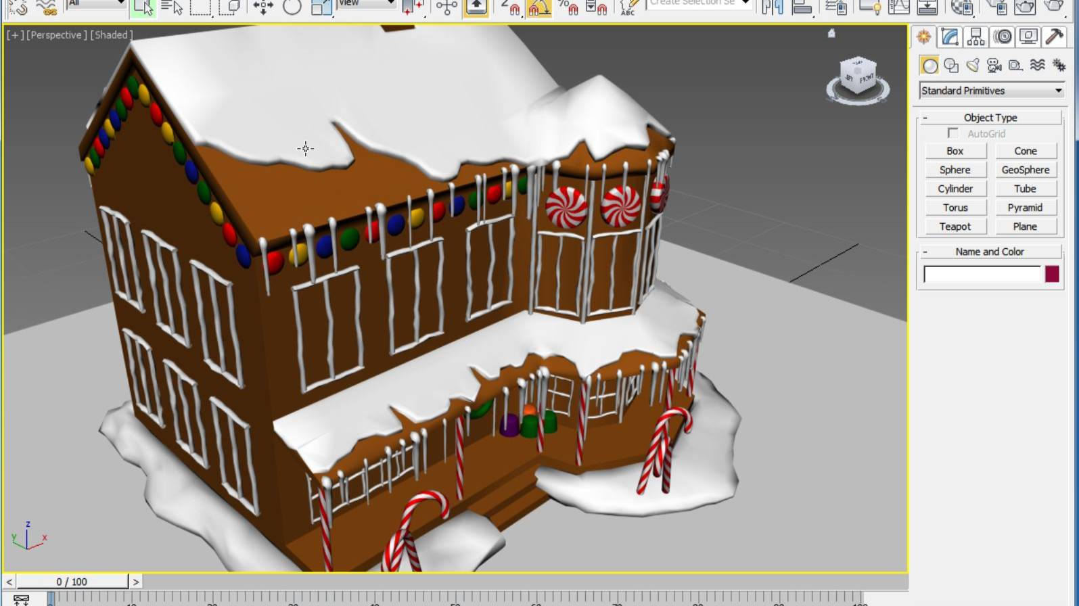Open the object color swatch
This screenshot has height=606, width=1079.
[1051, 274]
